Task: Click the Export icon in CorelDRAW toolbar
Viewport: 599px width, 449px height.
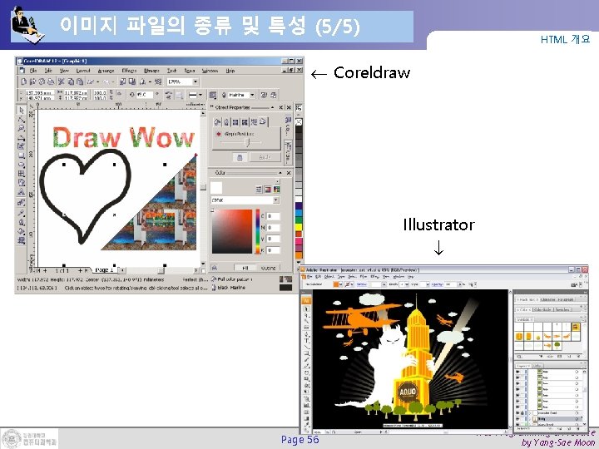Action: point(132,81)
